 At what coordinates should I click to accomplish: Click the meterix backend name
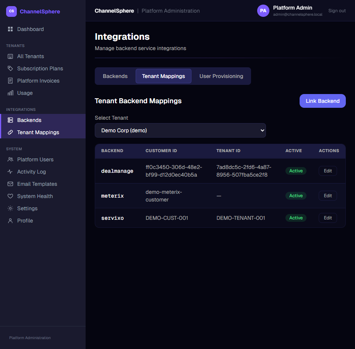click(112, 196)
